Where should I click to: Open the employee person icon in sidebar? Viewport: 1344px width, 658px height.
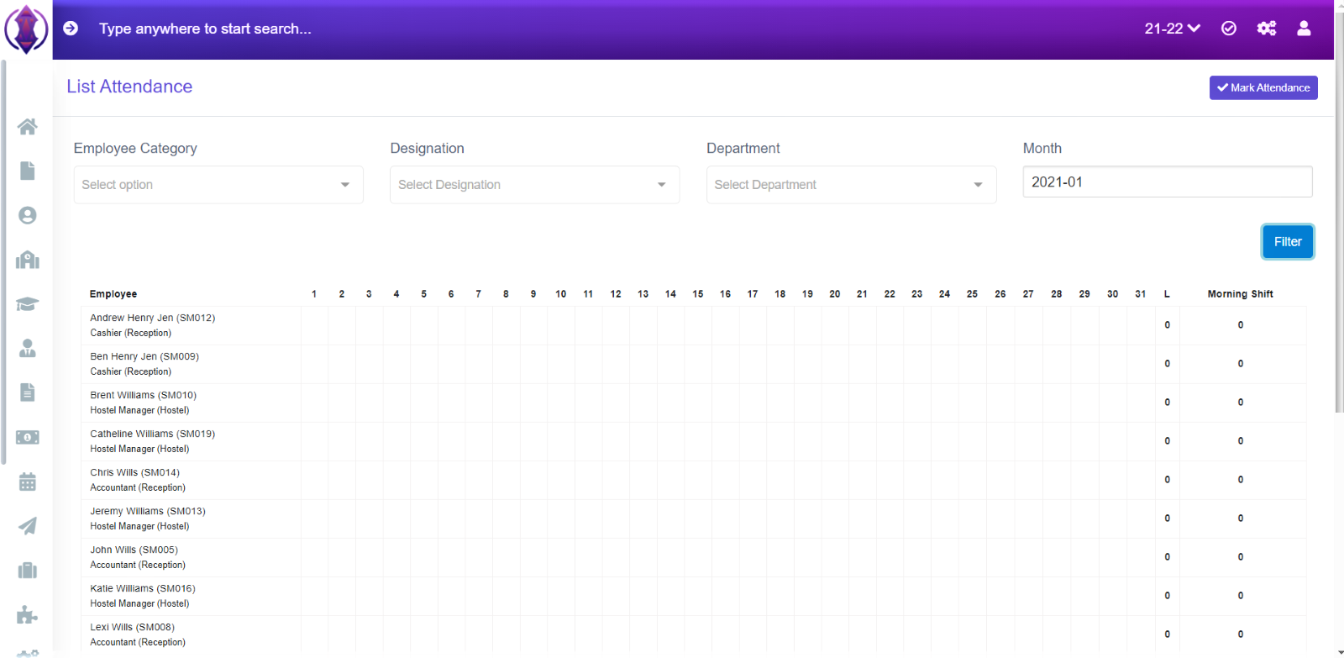[28, 348]
